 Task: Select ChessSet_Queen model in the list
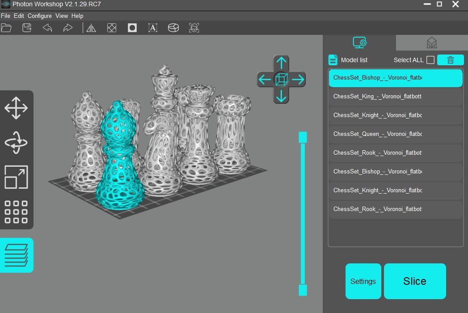(378, 134)
